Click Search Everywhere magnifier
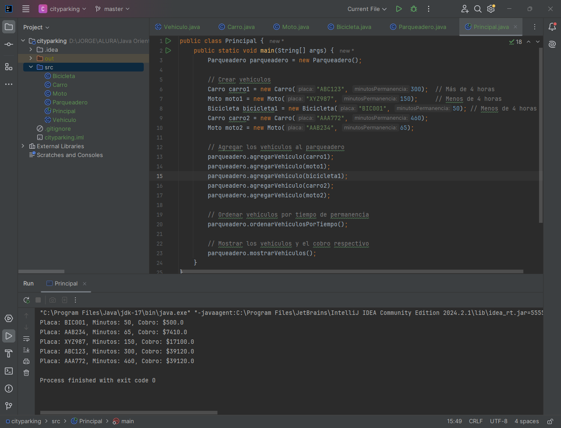The image size is (561, 428). point(478,9)
